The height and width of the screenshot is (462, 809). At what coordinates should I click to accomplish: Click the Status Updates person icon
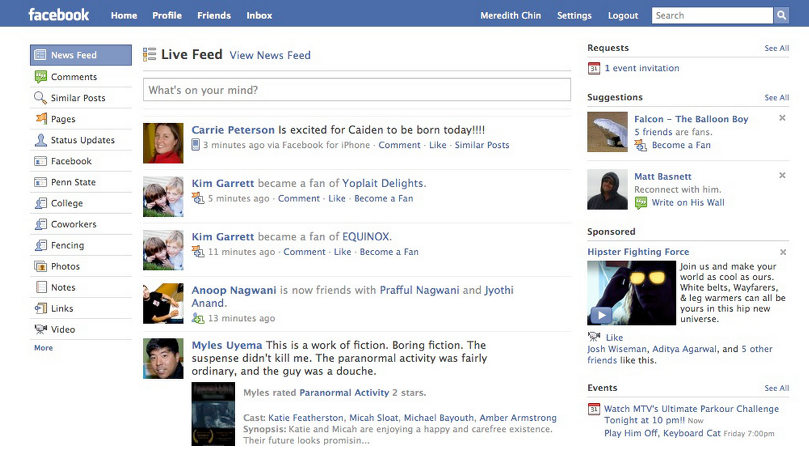pyautogui.click(x=41, y=140)
